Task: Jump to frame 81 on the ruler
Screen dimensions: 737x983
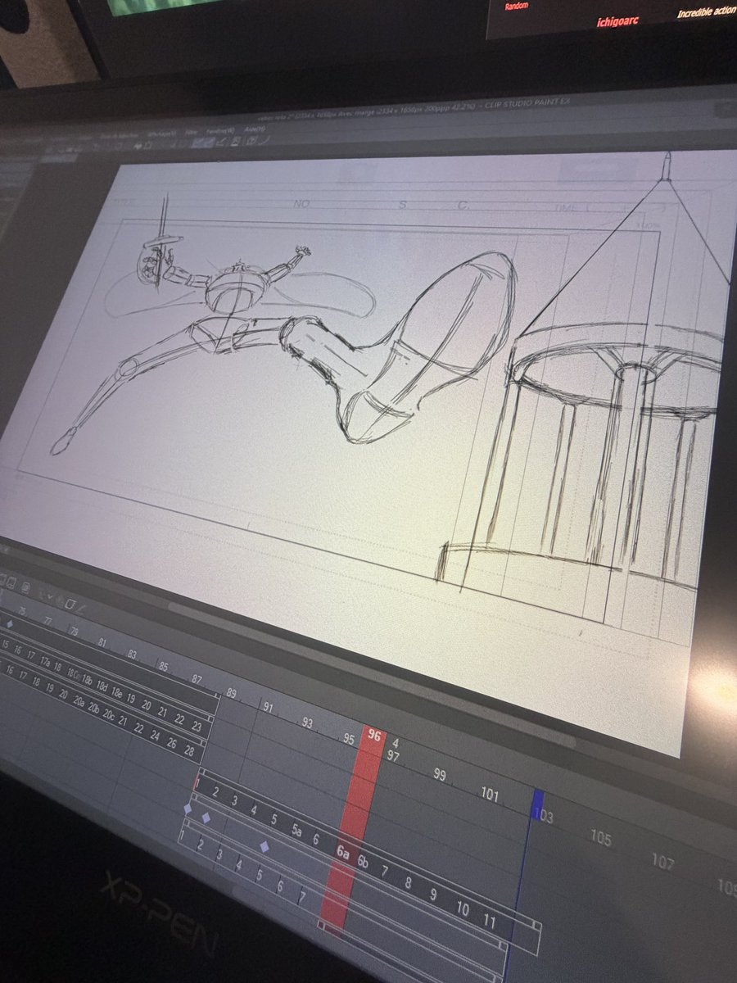Action: pyautogui.click(x=102, y=642)
